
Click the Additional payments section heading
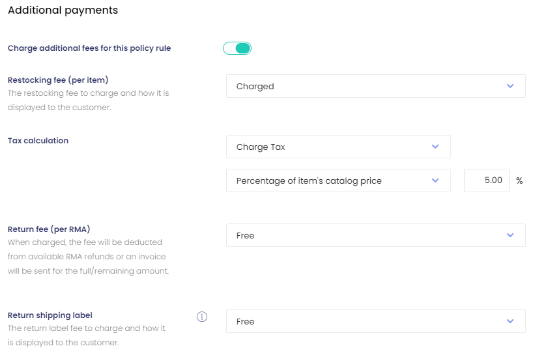[x=63, y=10]
